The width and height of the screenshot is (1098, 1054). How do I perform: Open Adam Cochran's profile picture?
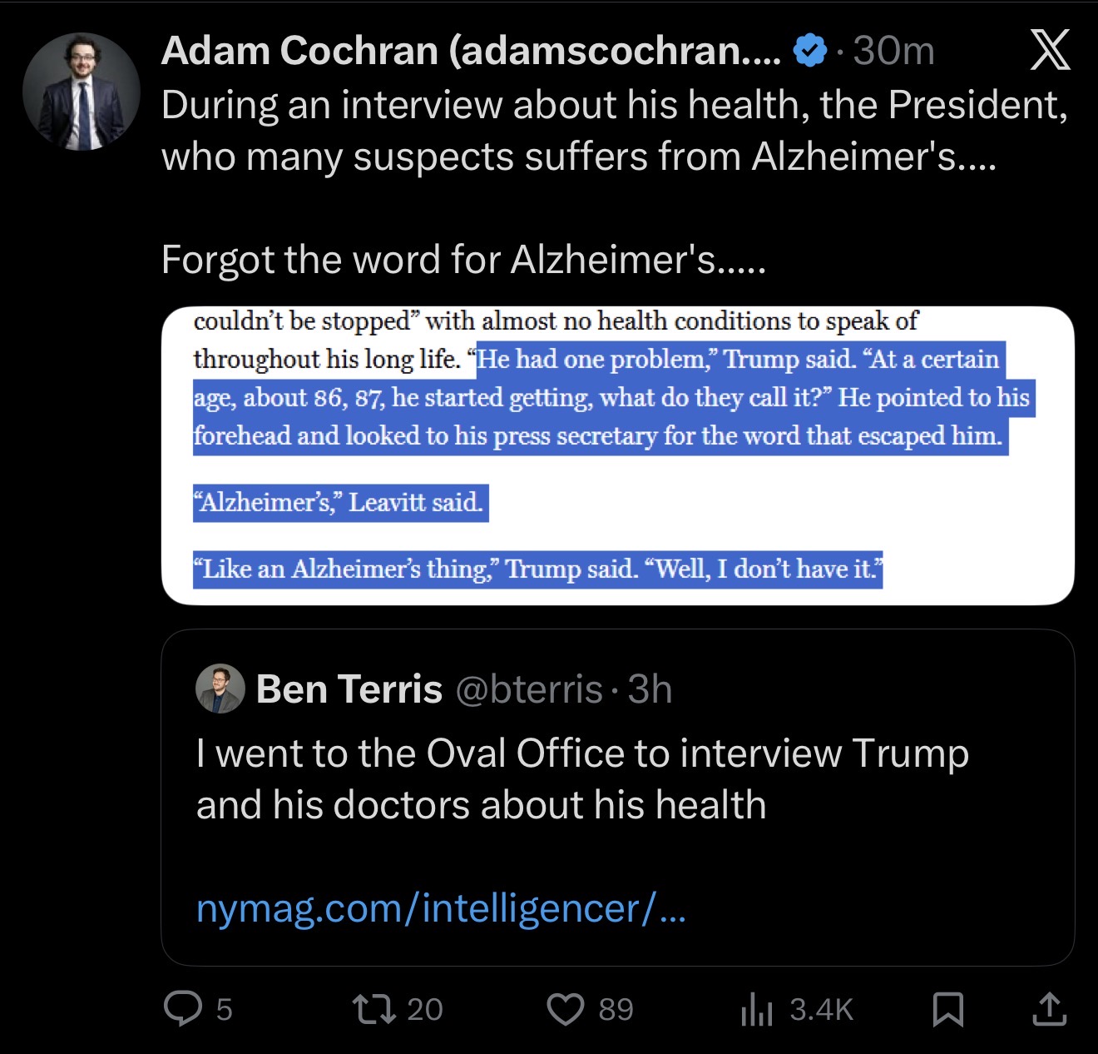click(82, 92)
